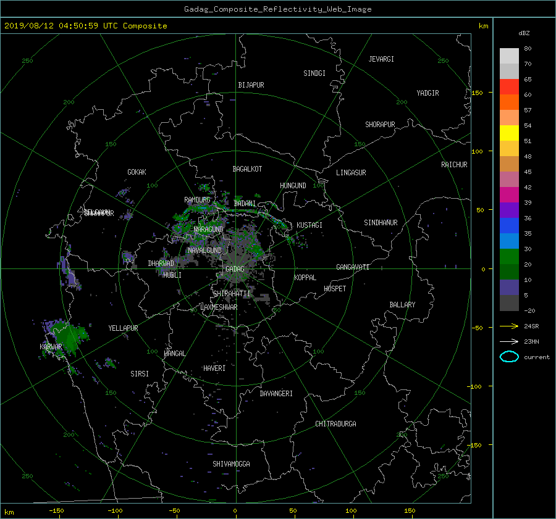Select the red 60-65 dBZ color band
Screen dimensions: 556x519
click(509, 87)
